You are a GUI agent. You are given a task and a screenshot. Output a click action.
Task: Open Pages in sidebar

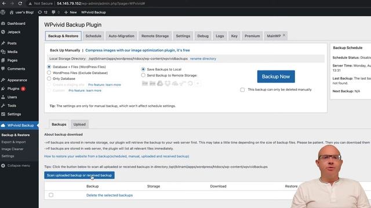(x=12, y=60)
